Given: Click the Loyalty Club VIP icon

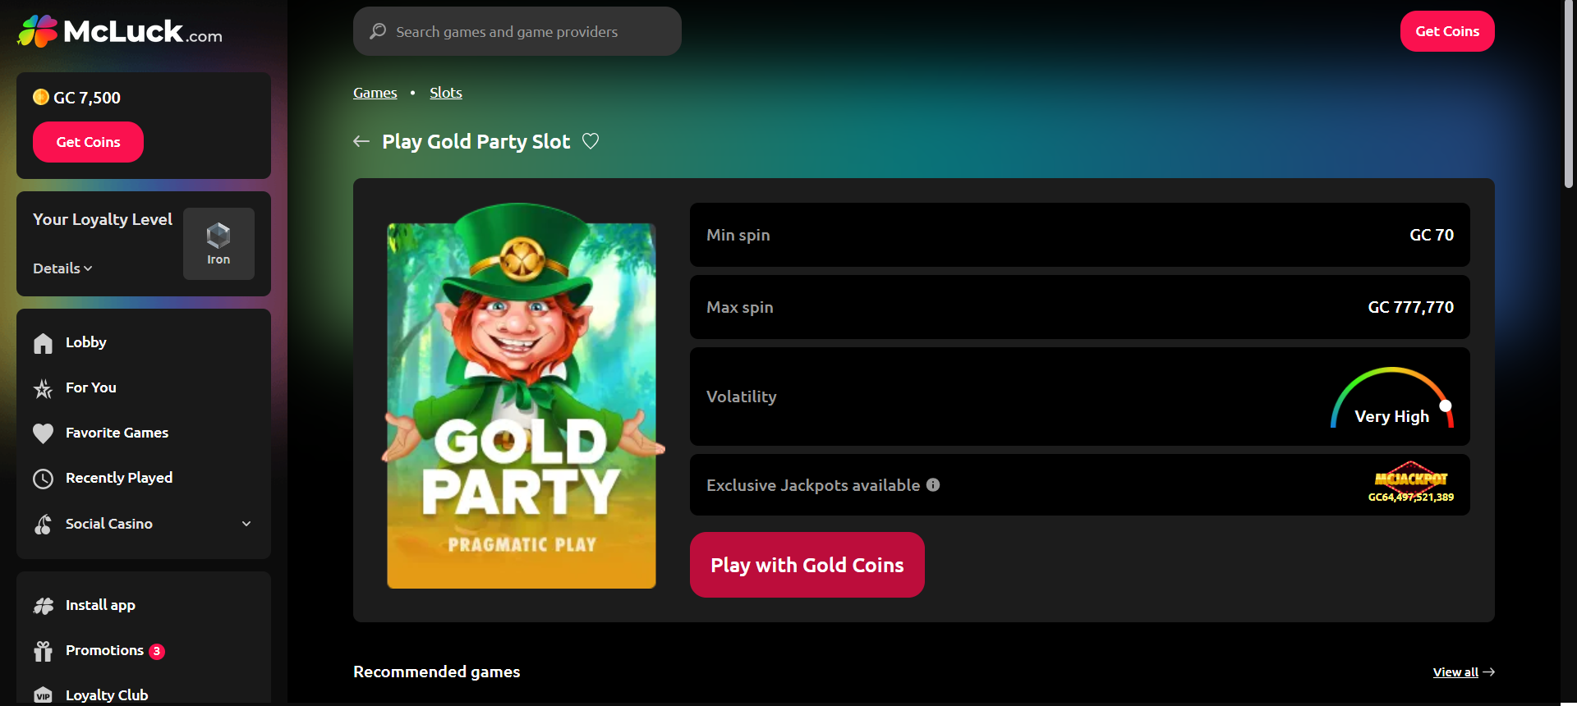Looking at the screenshot, I should pyautogui.click(x=43, y=695).
